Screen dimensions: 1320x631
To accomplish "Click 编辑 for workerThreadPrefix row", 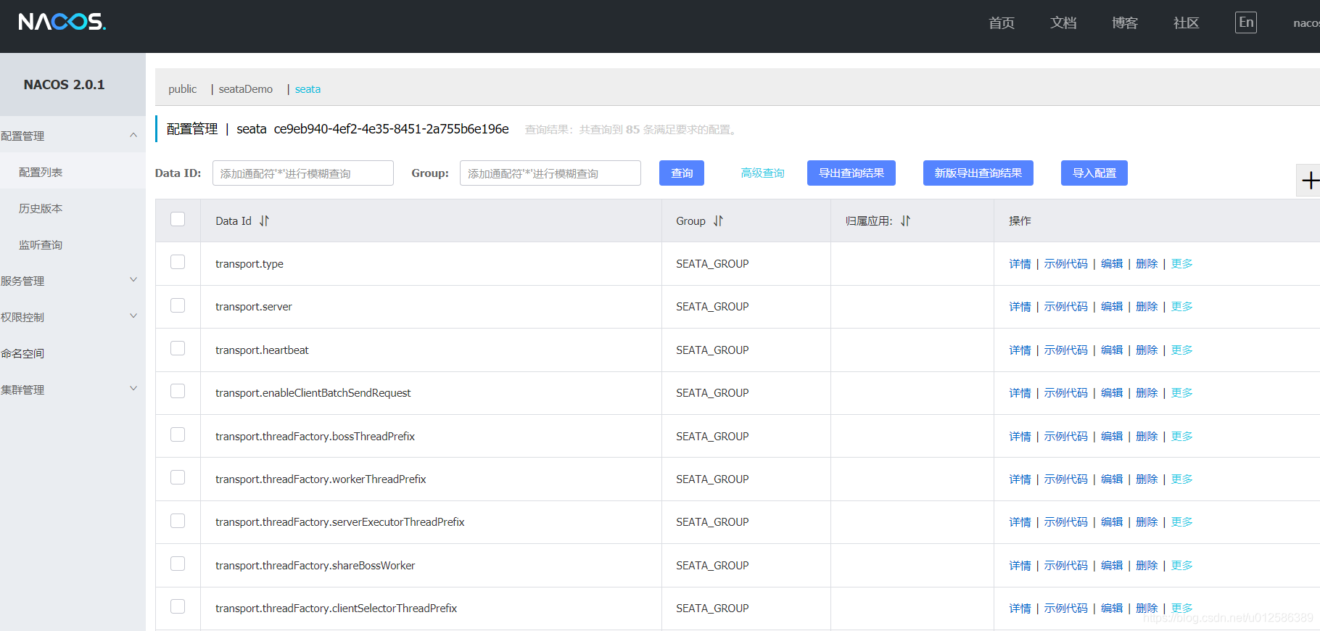I will pos(1112,479).
